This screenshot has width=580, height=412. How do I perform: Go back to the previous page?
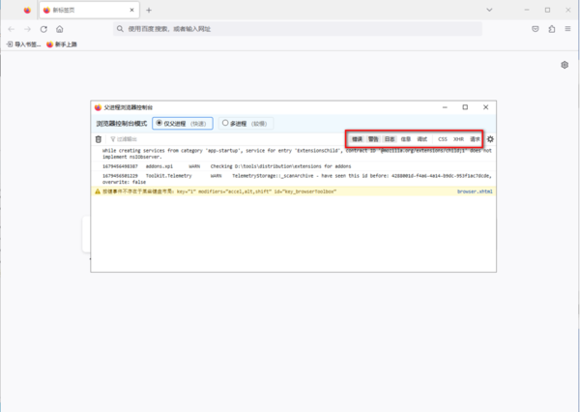tap(11, 29)
